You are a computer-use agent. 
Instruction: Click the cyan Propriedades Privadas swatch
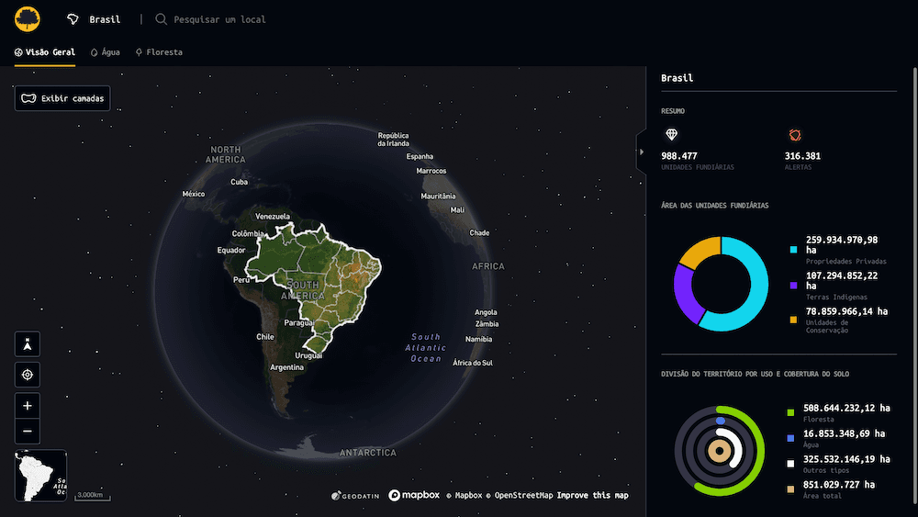[793, 249]
